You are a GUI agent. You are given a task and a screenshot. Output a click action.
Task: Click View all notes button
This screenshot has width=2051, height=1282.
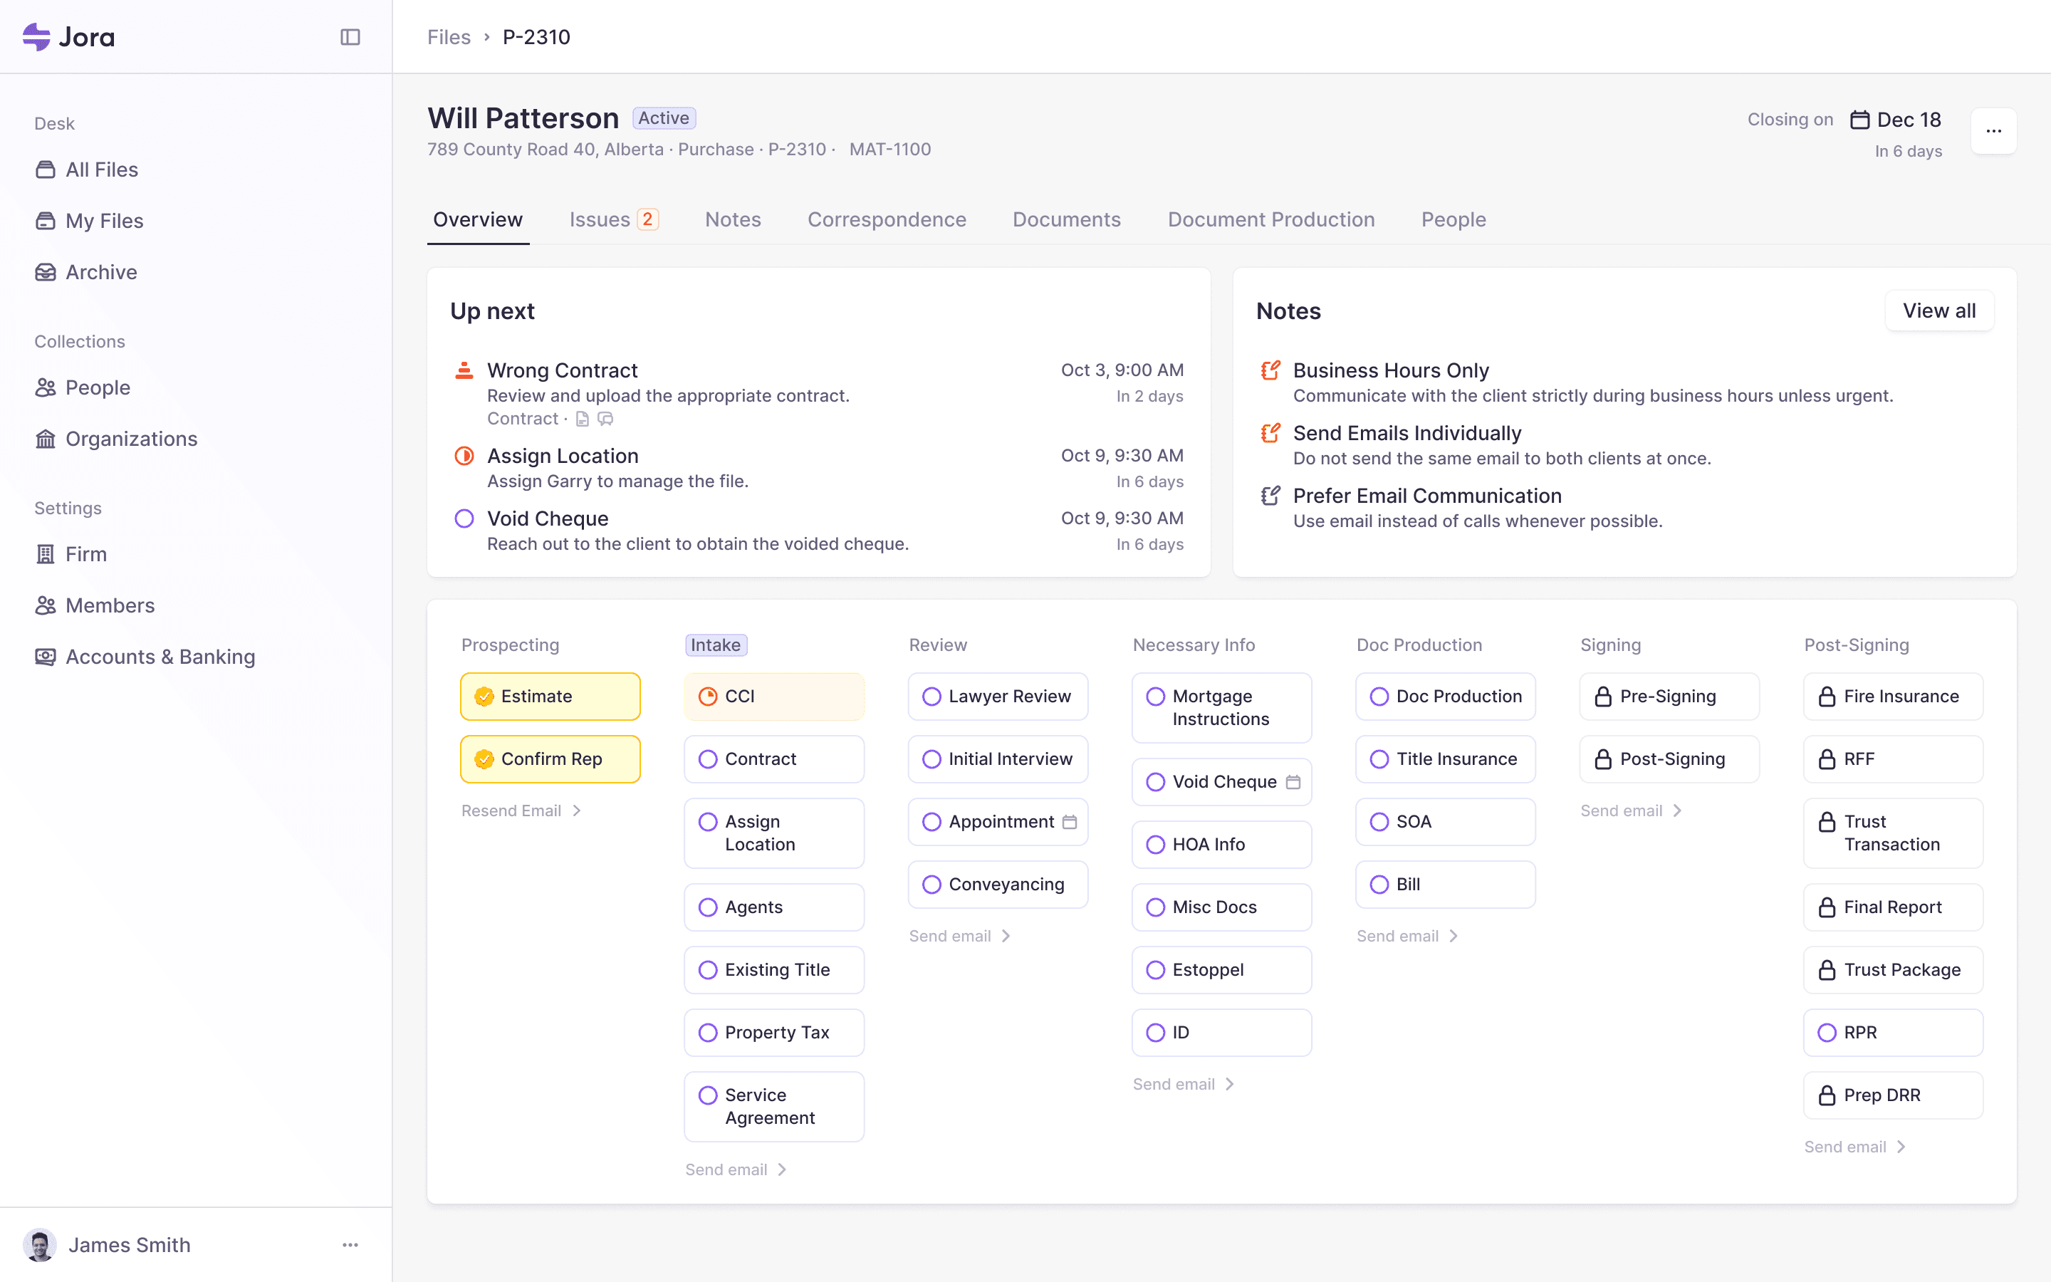(x=1938, y=311)
